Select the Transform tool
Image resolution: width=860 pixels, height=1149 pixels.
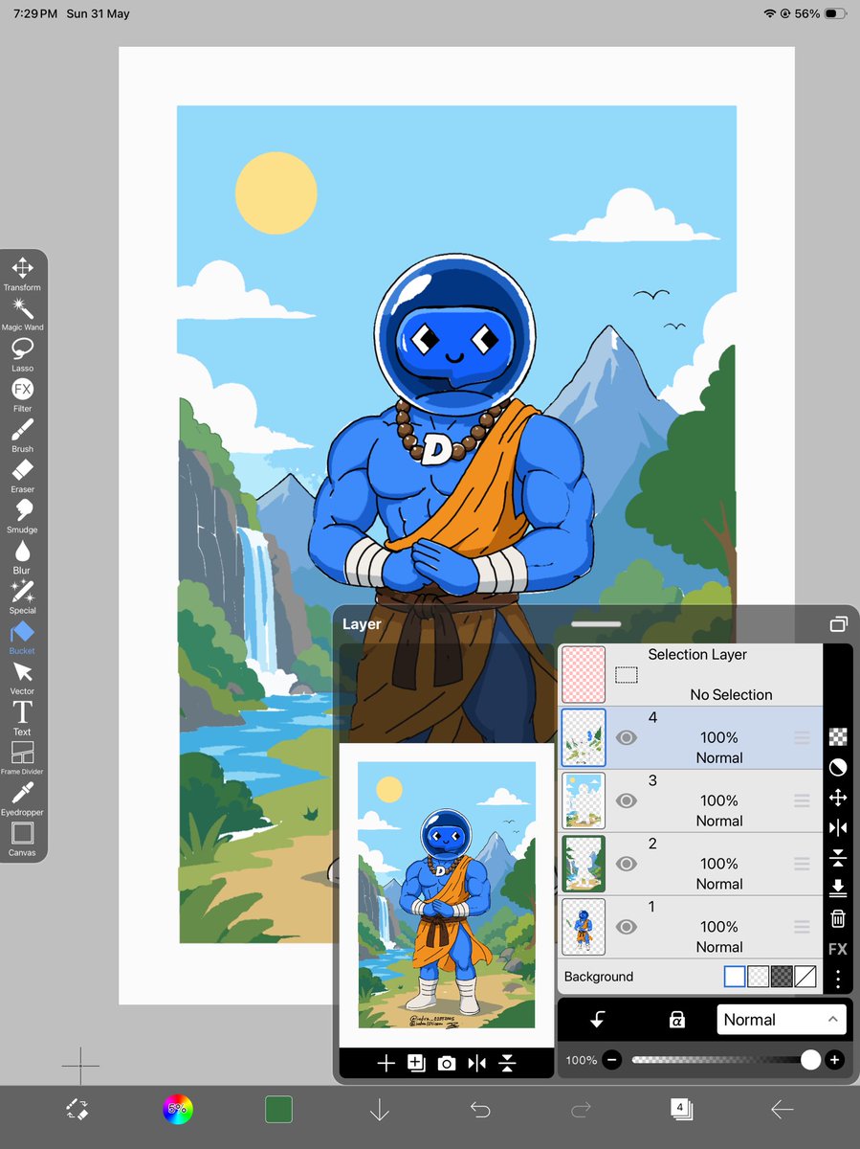coord(22,273)
